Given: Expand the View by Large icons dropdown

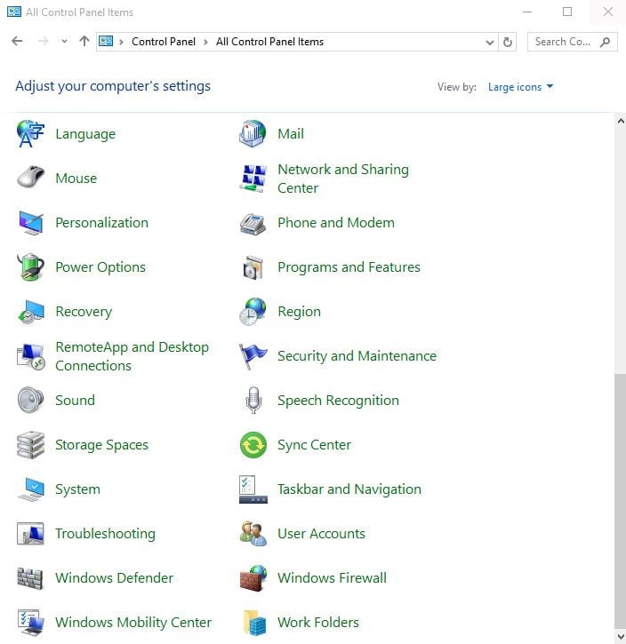Looking at the screenshot, I should pyautogui.click(x=520, y=87).
